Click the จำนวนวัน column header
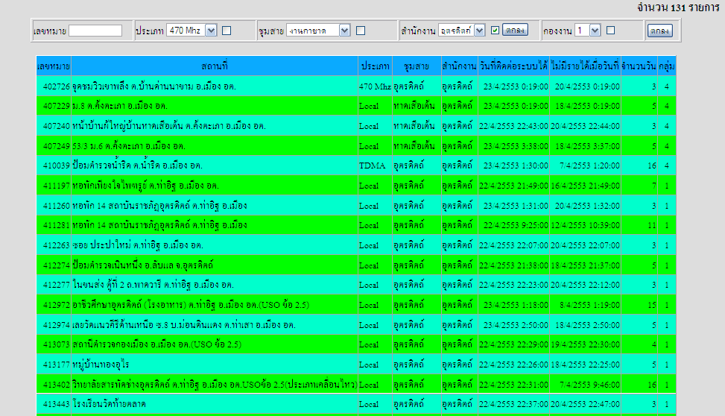 pyautogui.click(x=639, y=66)
